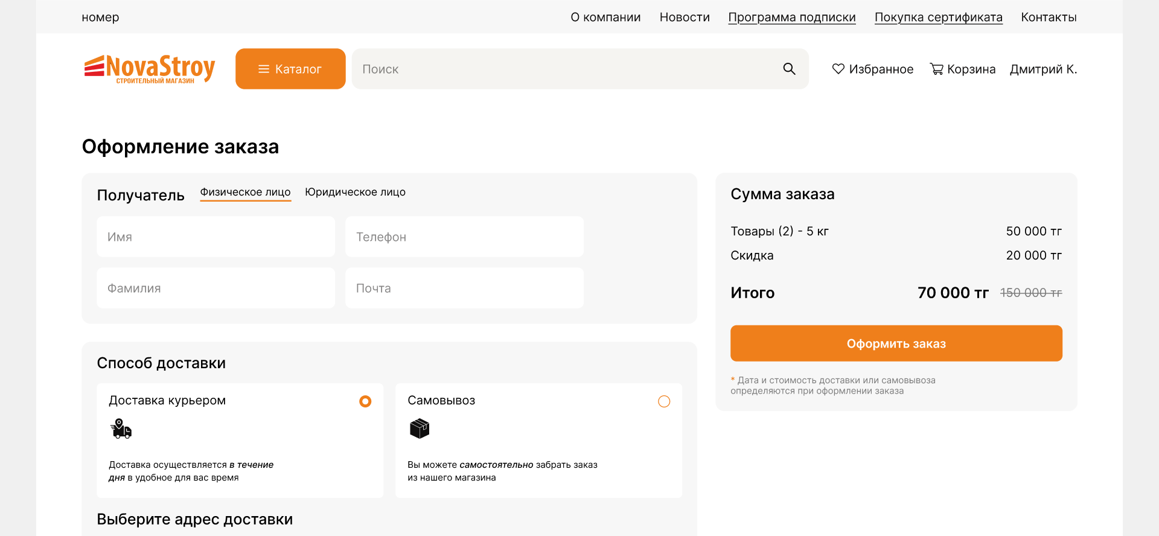Viewport: 1159px width, 536px height.
Task: Go to Программа подписки link
Action: pos(792,17)
